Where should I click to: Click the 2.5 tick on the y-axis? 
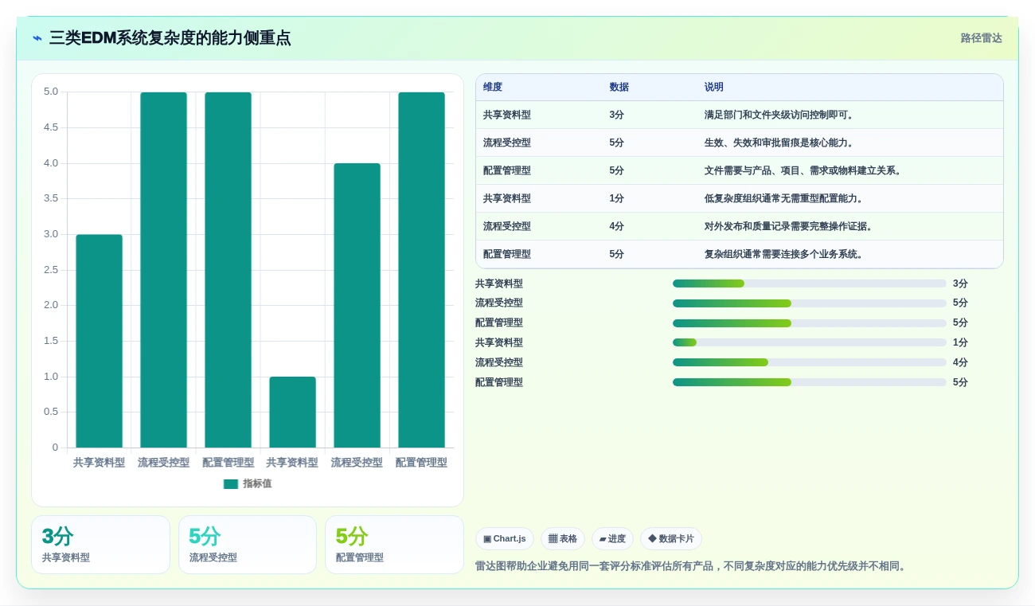pos(51,269)
